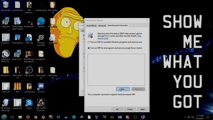Select the Firefox Setup Stub installer icon
213x120 pixels.
pyautogui.click(x=17, y=23)
